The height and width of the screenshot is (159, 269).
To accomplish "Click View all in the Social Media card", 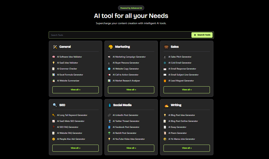I will (131, 148).
